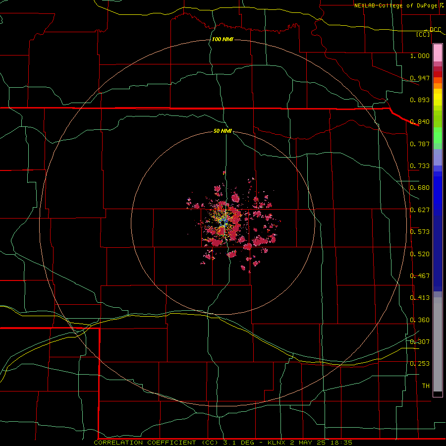The image size is (446, 446).
Task: Click the 0.627 legend value
Action: tap(420, 210)
